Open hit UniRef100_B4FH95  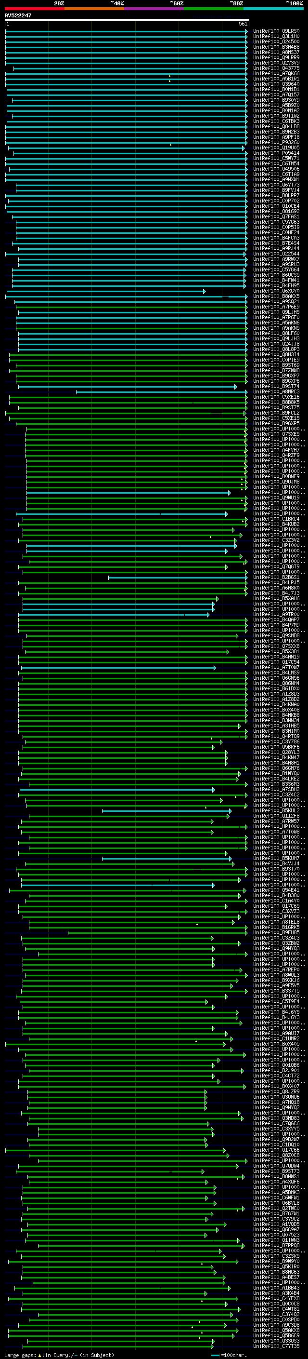[x=276, y=285]
